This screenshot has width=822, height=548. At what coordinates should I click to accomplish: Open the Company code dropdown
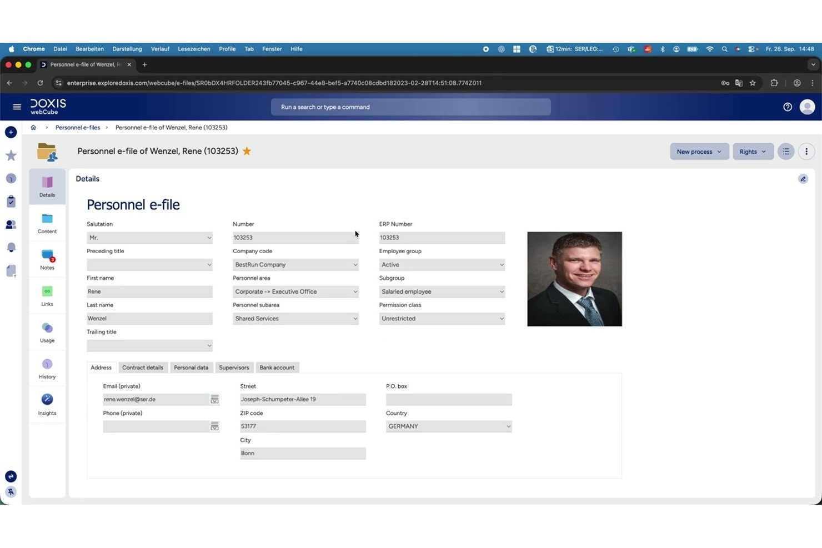pos(295,265)
